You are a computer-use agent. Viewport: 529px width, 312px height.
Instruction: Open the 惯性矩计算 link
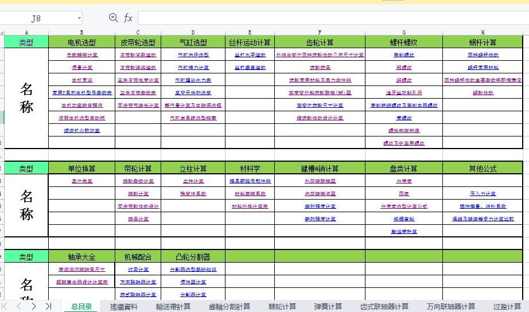193,282
